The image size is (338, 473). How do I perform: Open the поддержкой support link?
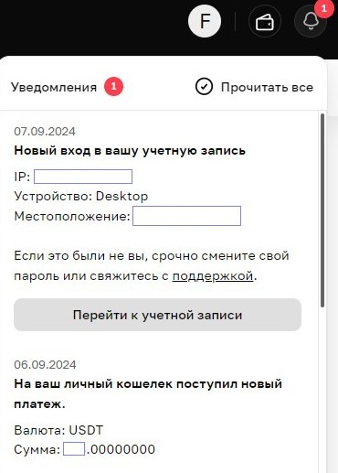[213, 275]
